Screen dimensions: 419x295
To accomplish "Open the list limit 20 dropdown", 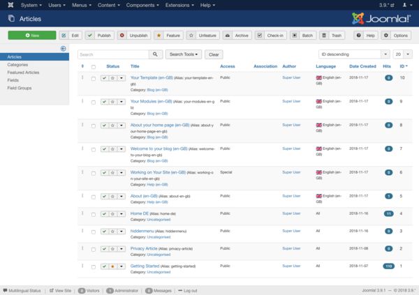I will click(402, 54).
